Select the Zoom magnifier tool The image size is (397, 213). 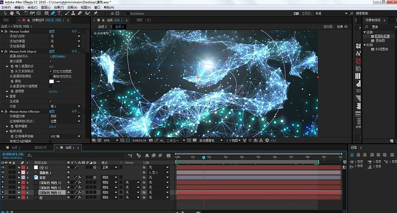point(18,13)
